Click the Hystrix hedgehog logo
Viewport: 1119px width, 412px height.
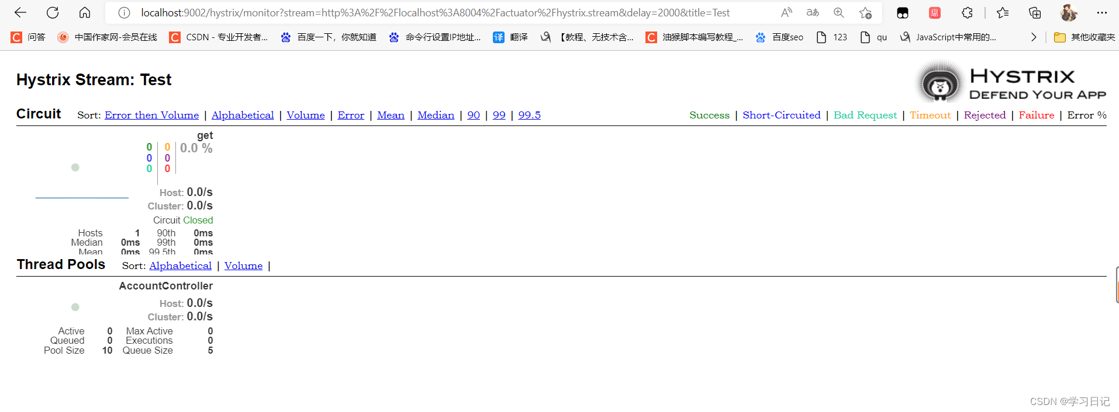(x=940, y=82)
